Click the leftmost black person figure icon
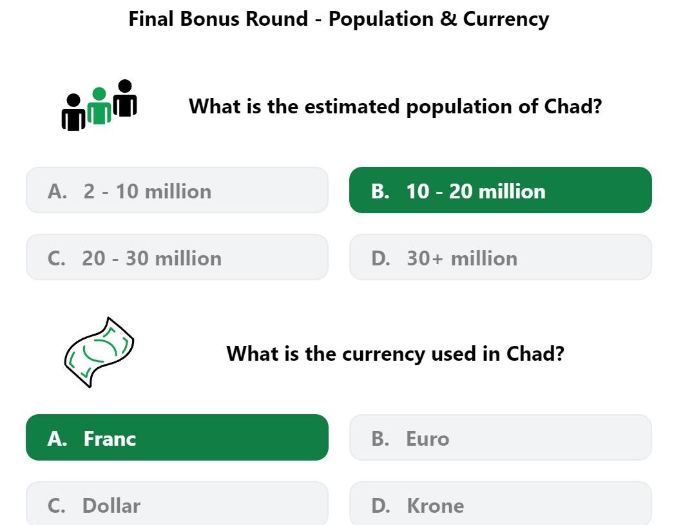The height and width of the screenshot is (525, 683). 73,112
